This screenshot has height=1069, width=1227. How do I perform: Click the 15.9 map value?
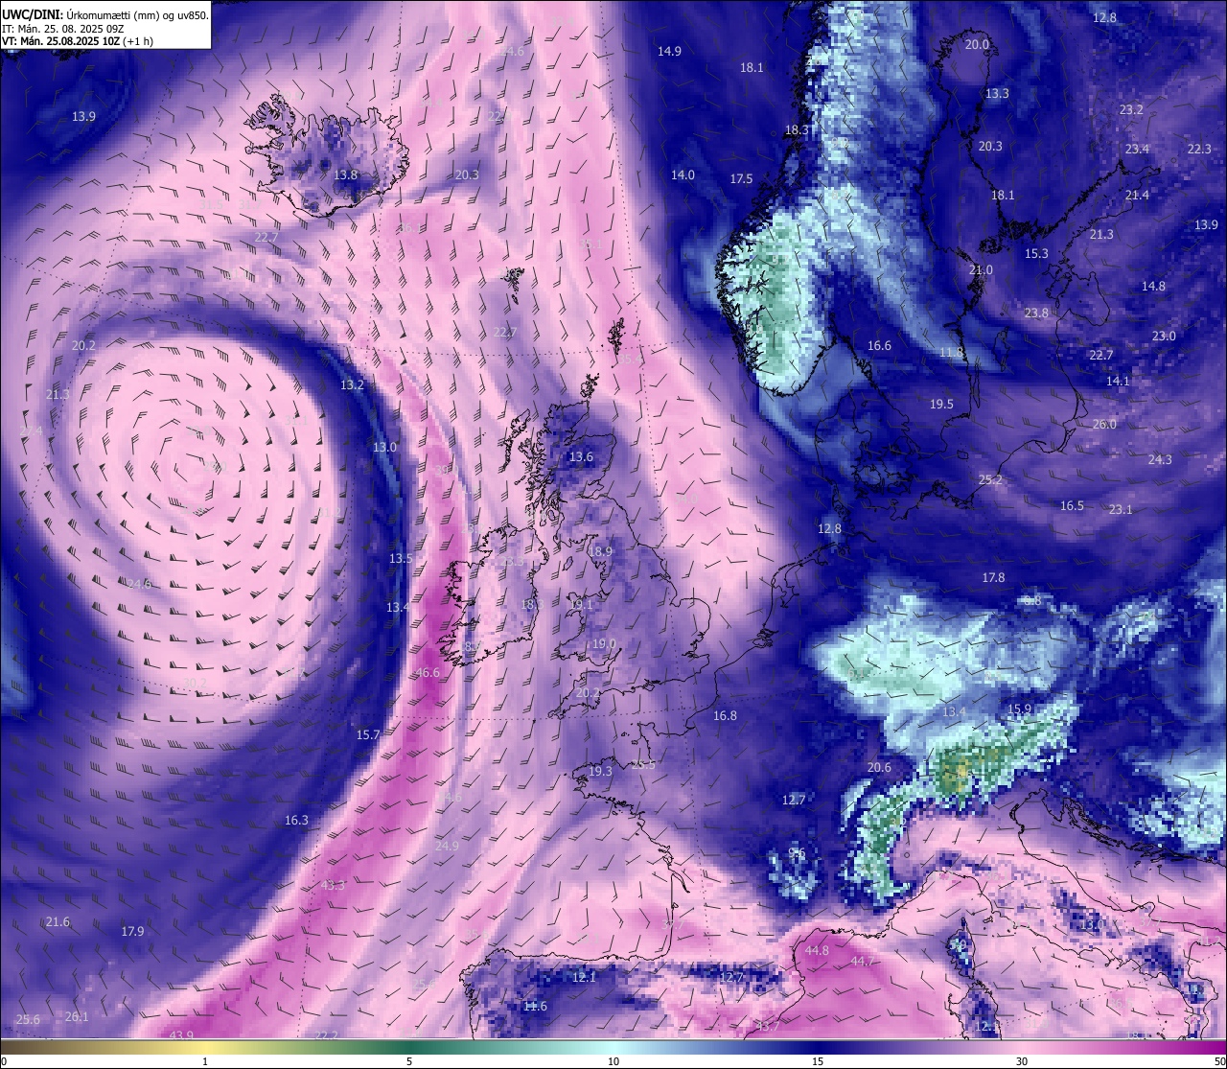coord(1019,709)
